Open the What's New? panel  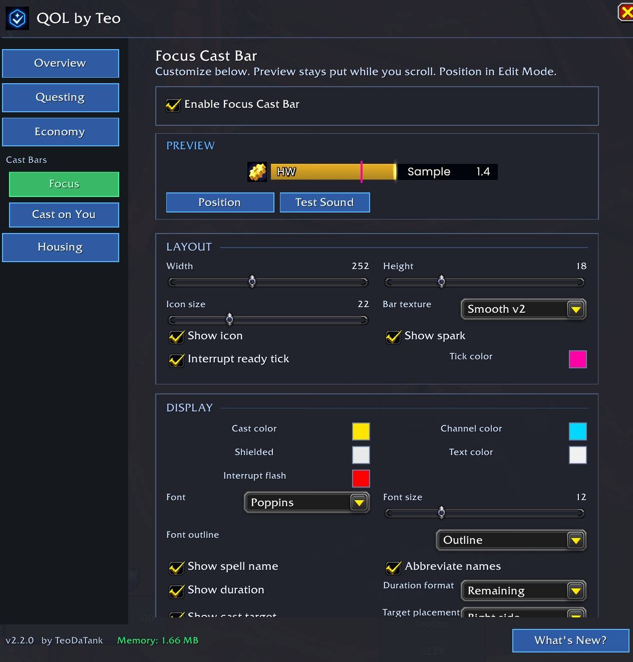pyautogui.click(x=570, y=640)
